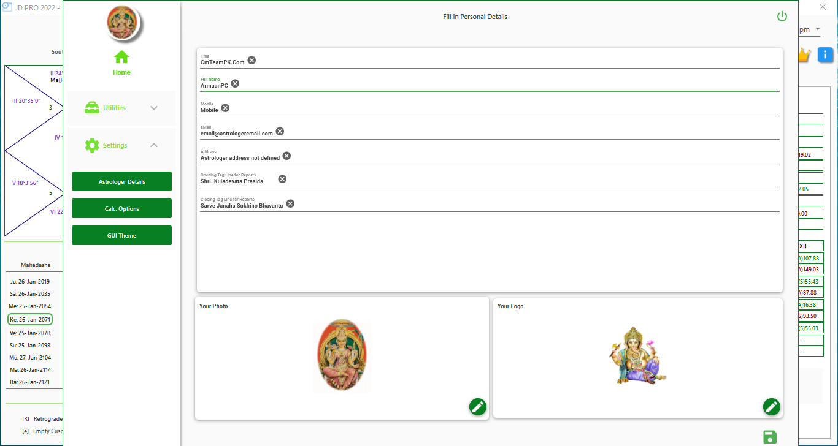838x446 pixels.
Task: Clear the Mobile field using its X
Action: [x=225, y=108]
